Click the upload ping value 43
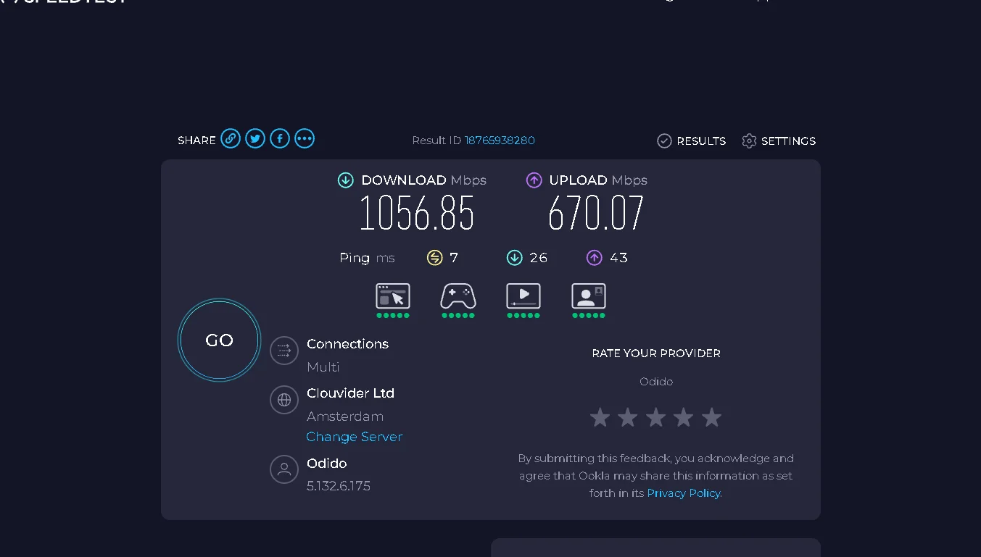Image resolution: width=981 pixels, height=557 pixels. point(618,258)
